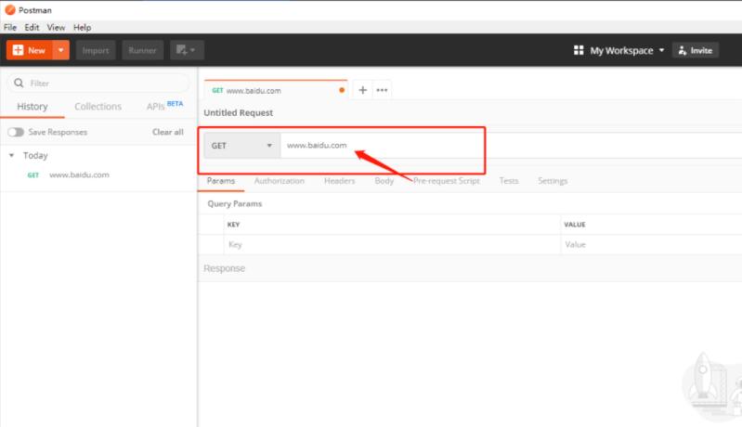Viewport: 742px width, 427px height.
Task: Select the Authorization tab
Action: tap(280, 181)
